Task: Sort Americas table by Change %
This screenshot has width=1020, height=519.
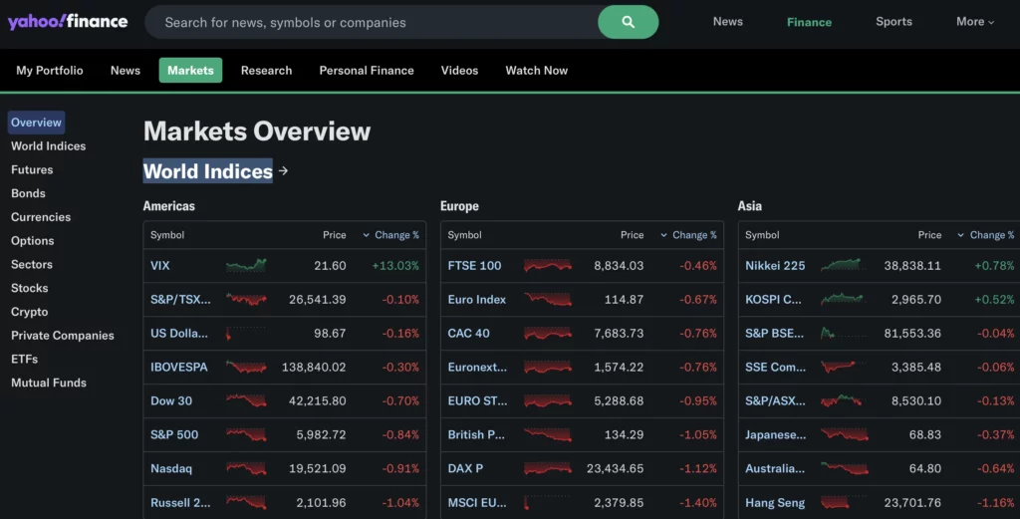Action: pyautogui.click(x=390, y=235)
